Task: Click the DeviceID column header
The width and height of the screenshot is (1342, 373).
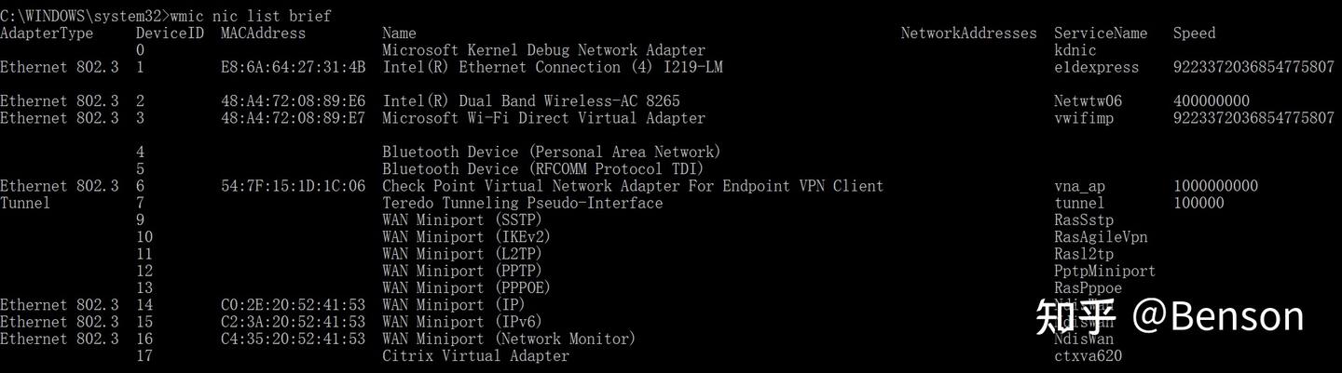Action: tap(170, 33)
